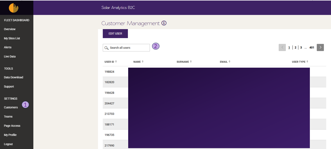
Task: Open Page Access settings
Action: [x=12, y=126]
